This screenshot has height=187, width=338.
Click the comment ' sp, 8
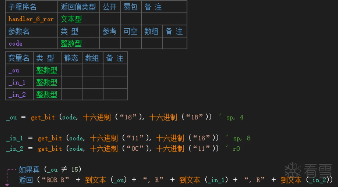(x=238, y=138)
